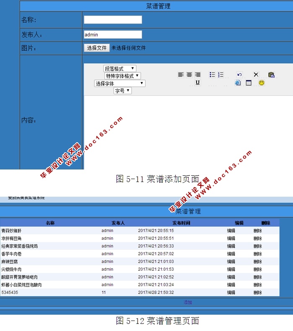Screen dimensions: 293x331
Task: Click the 发布人 field containing admin
Action: (113, 35)
